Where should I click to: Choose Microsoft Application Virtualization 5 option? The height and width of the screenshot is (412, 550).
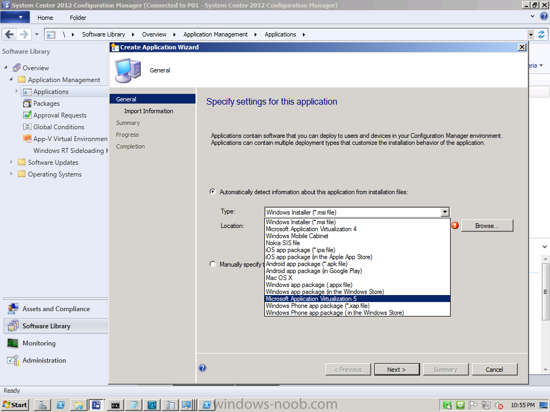357,299
